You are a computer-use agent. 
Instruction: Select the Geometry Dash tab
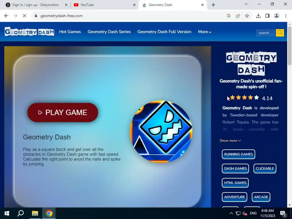[173, 5]
